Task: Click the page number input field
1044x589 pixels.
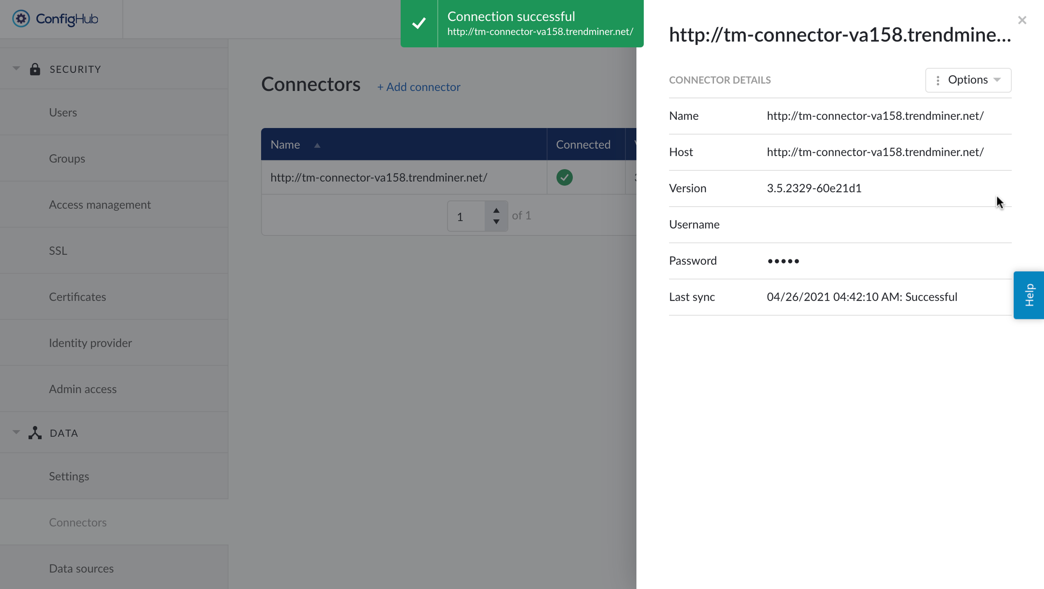Action: [466, 216]
